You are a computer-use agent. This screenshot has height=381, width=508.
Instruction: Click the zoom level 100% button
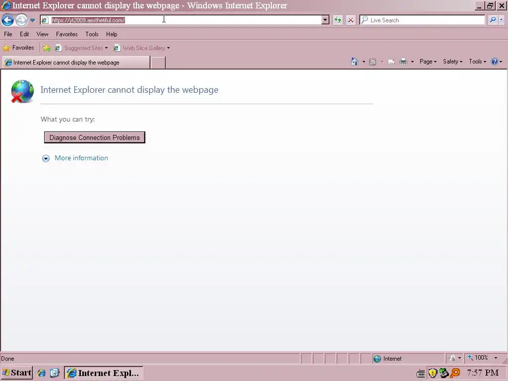(x=478, y=358)
